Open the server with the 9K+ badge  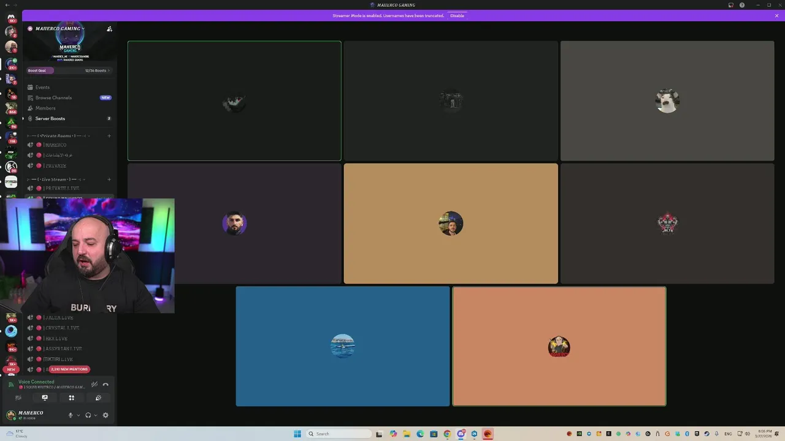[x=11, y=346]
